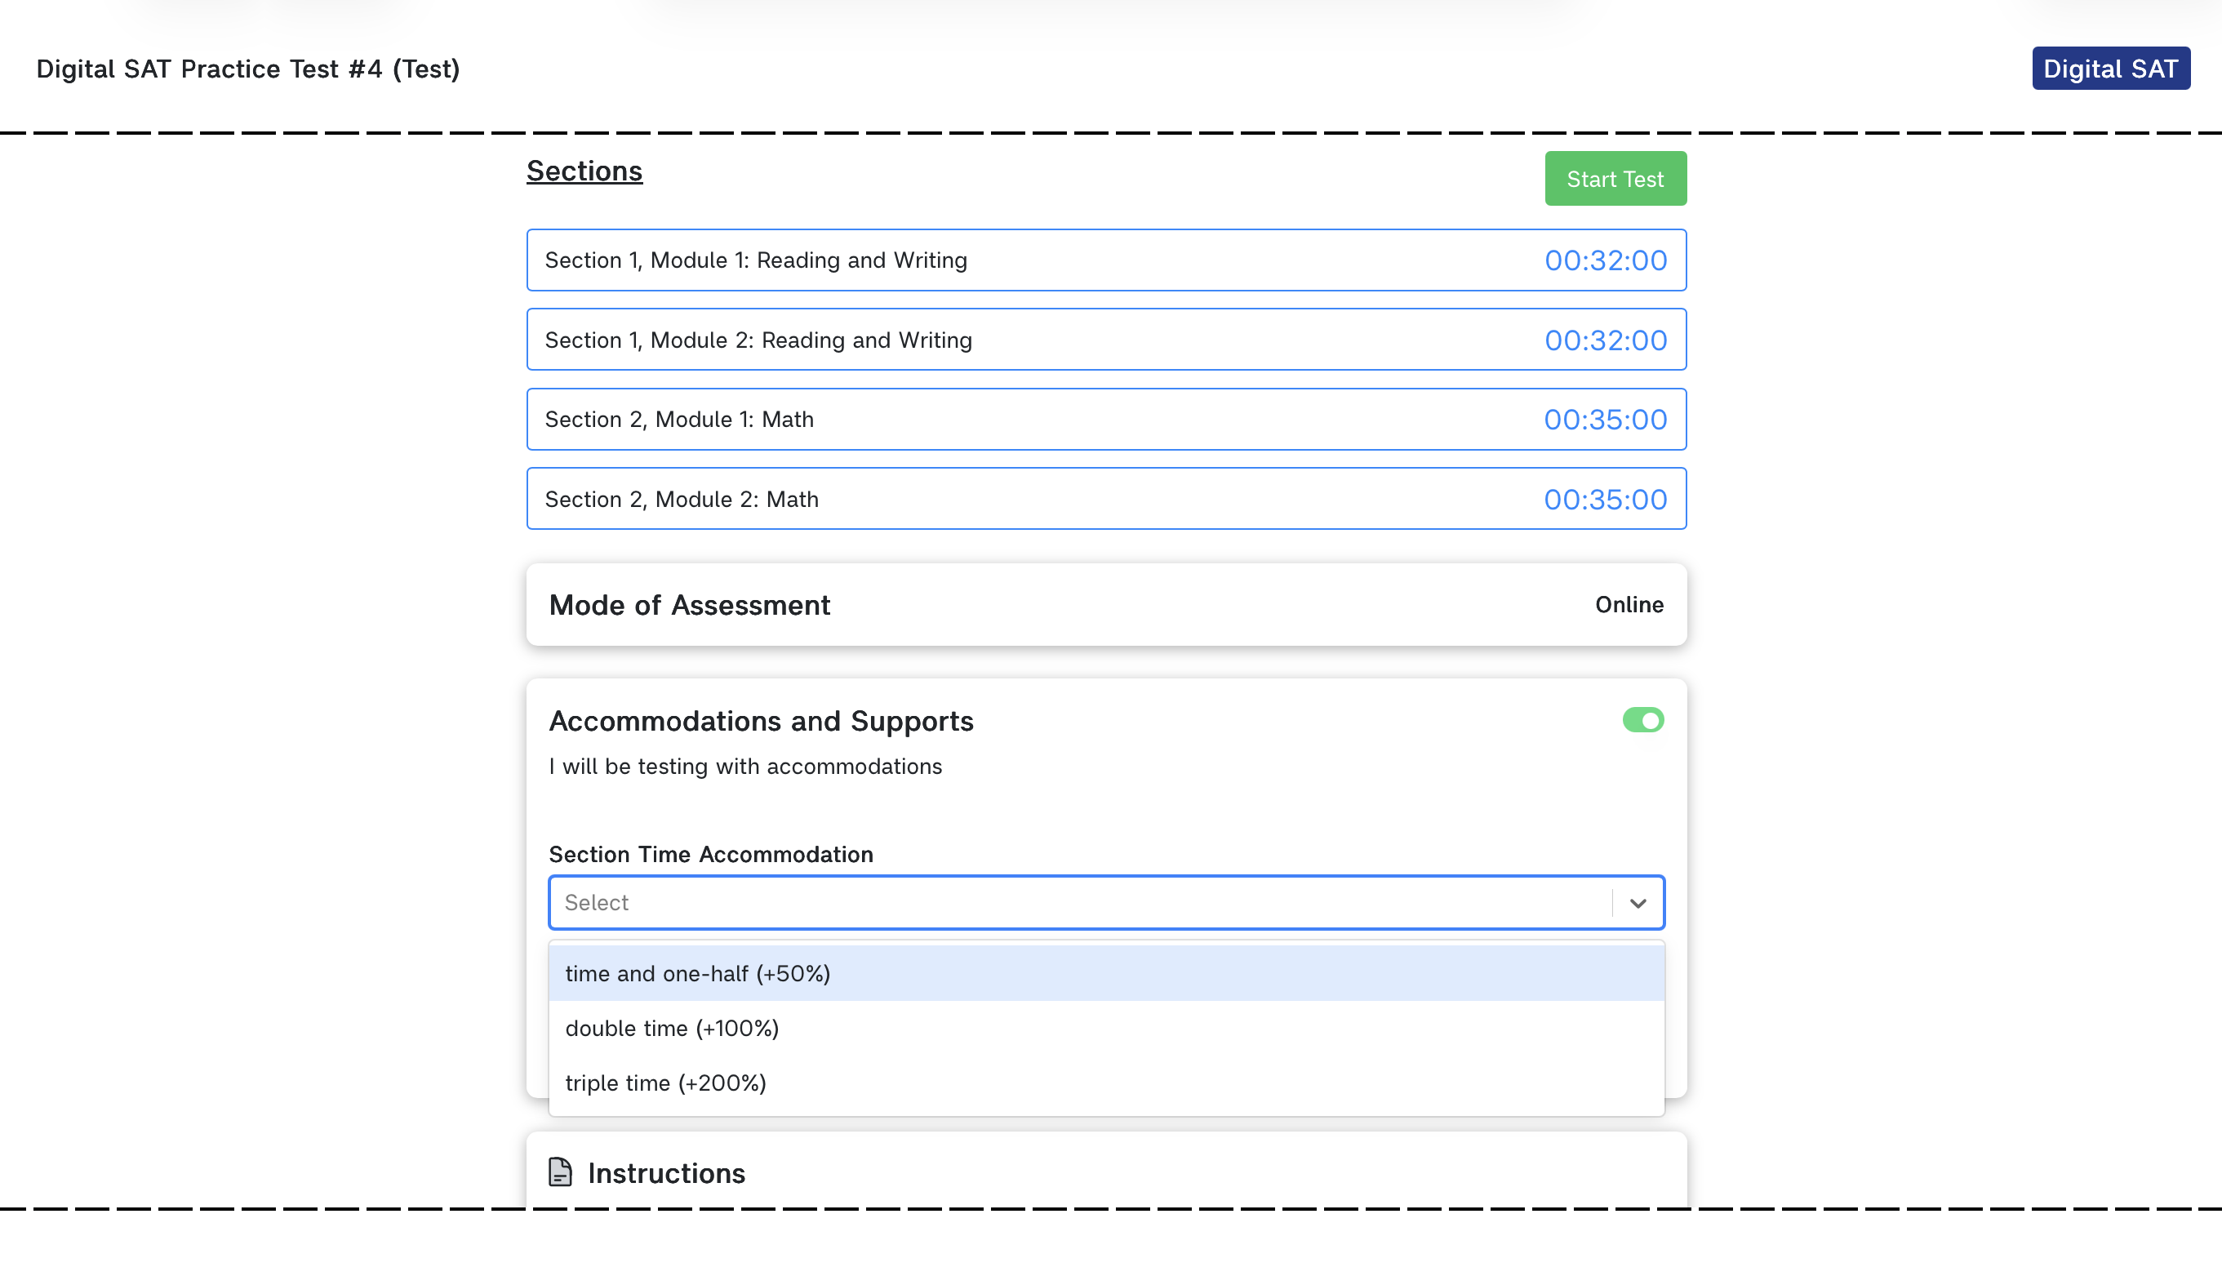This screenshot has height=1285, width=2222.
Task: Expand the Section Time Accommodation dropdown chevron
Action: [x=1638, y=902]
